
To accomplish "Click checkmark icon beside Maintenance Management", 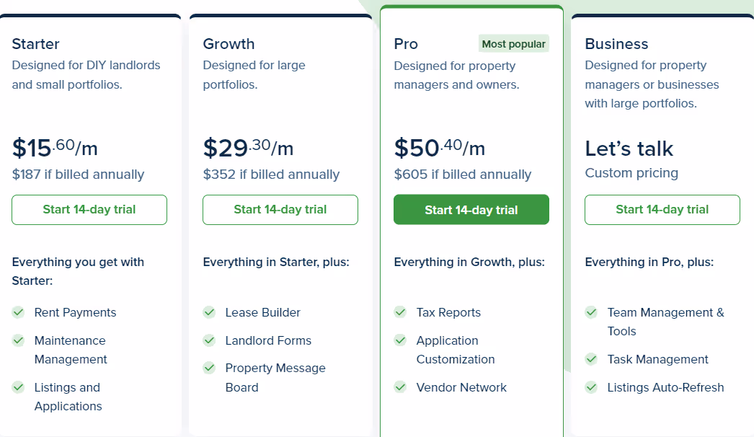I will click(x=18, y=341).
